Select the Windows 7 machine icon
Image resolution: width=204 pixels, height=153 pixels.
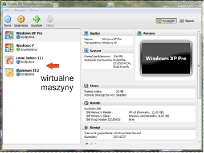pyautogui.click(x=9, y=47)
